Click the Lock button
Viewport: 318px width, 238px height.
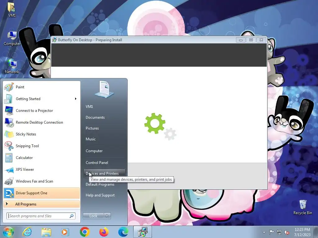pyautogui.click(x=93, y=216)
